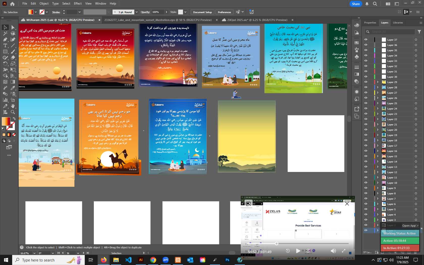Select the Pen tool
Viewport: 424px width, 265px height.
(5, 39)
